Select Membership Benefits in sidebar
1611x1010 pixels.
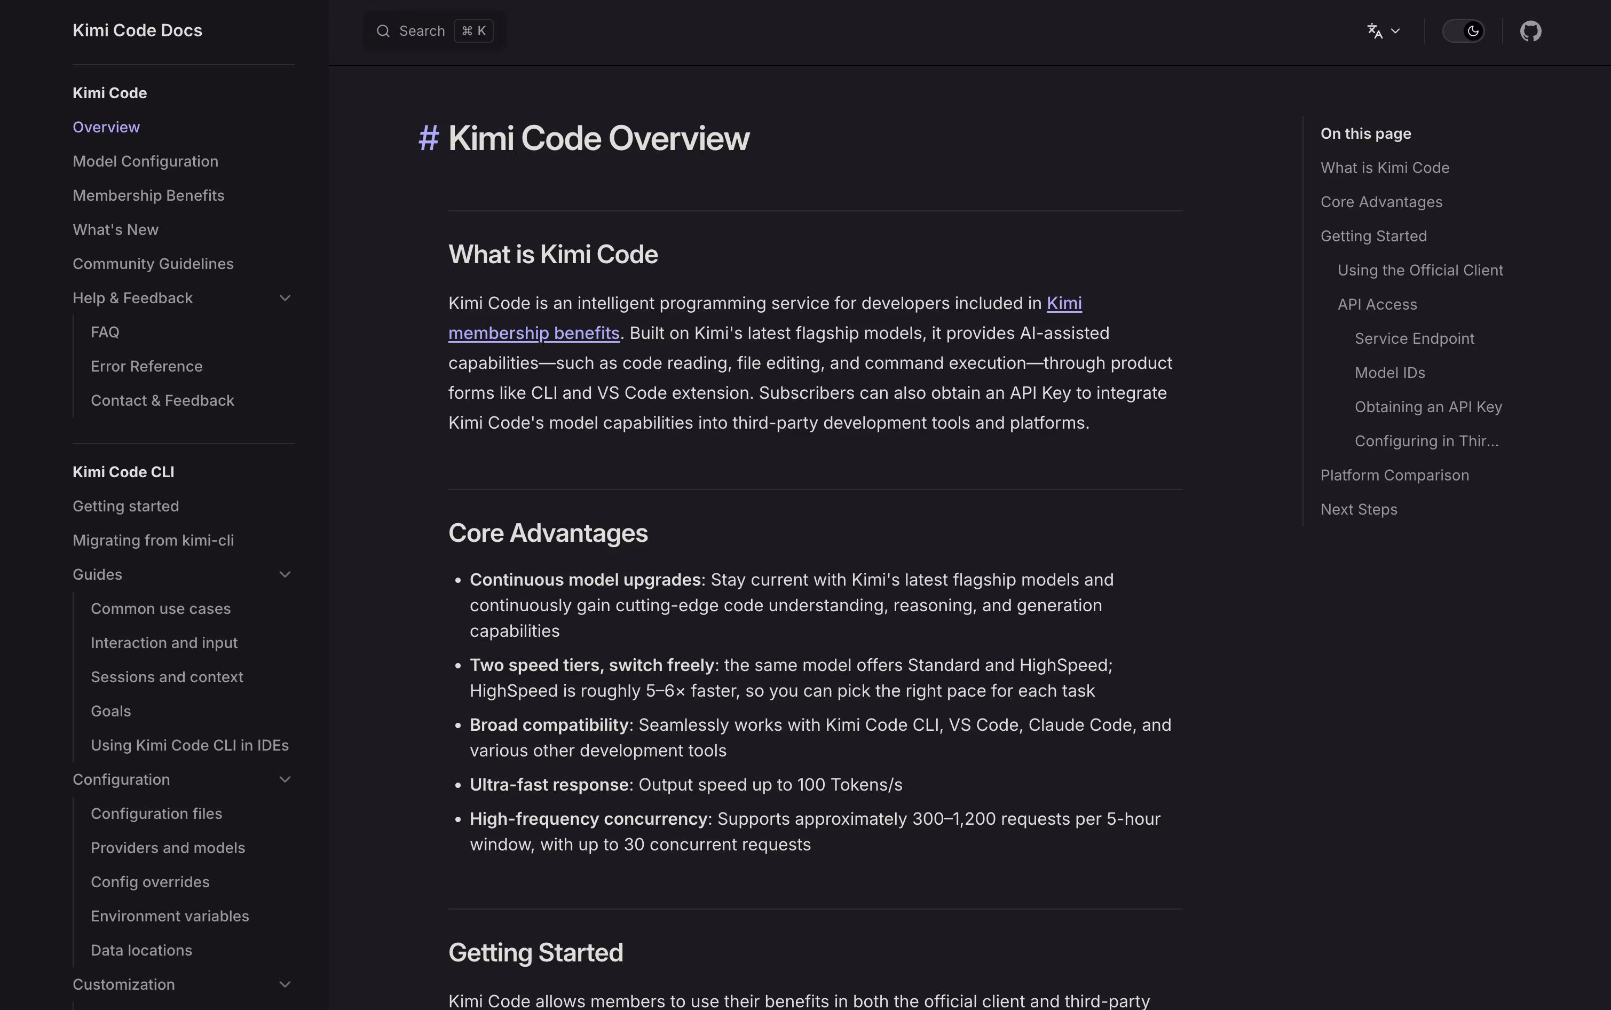[148, 196]
